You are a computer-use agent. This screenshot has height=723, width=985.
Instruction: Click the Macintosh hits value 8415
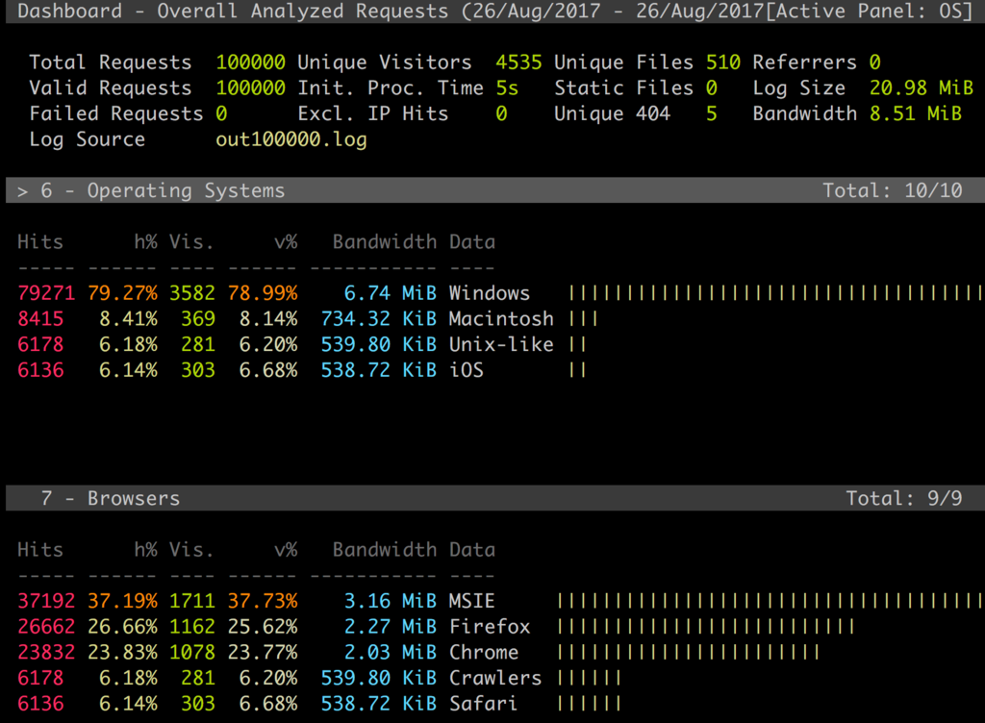tap(40, 319)
